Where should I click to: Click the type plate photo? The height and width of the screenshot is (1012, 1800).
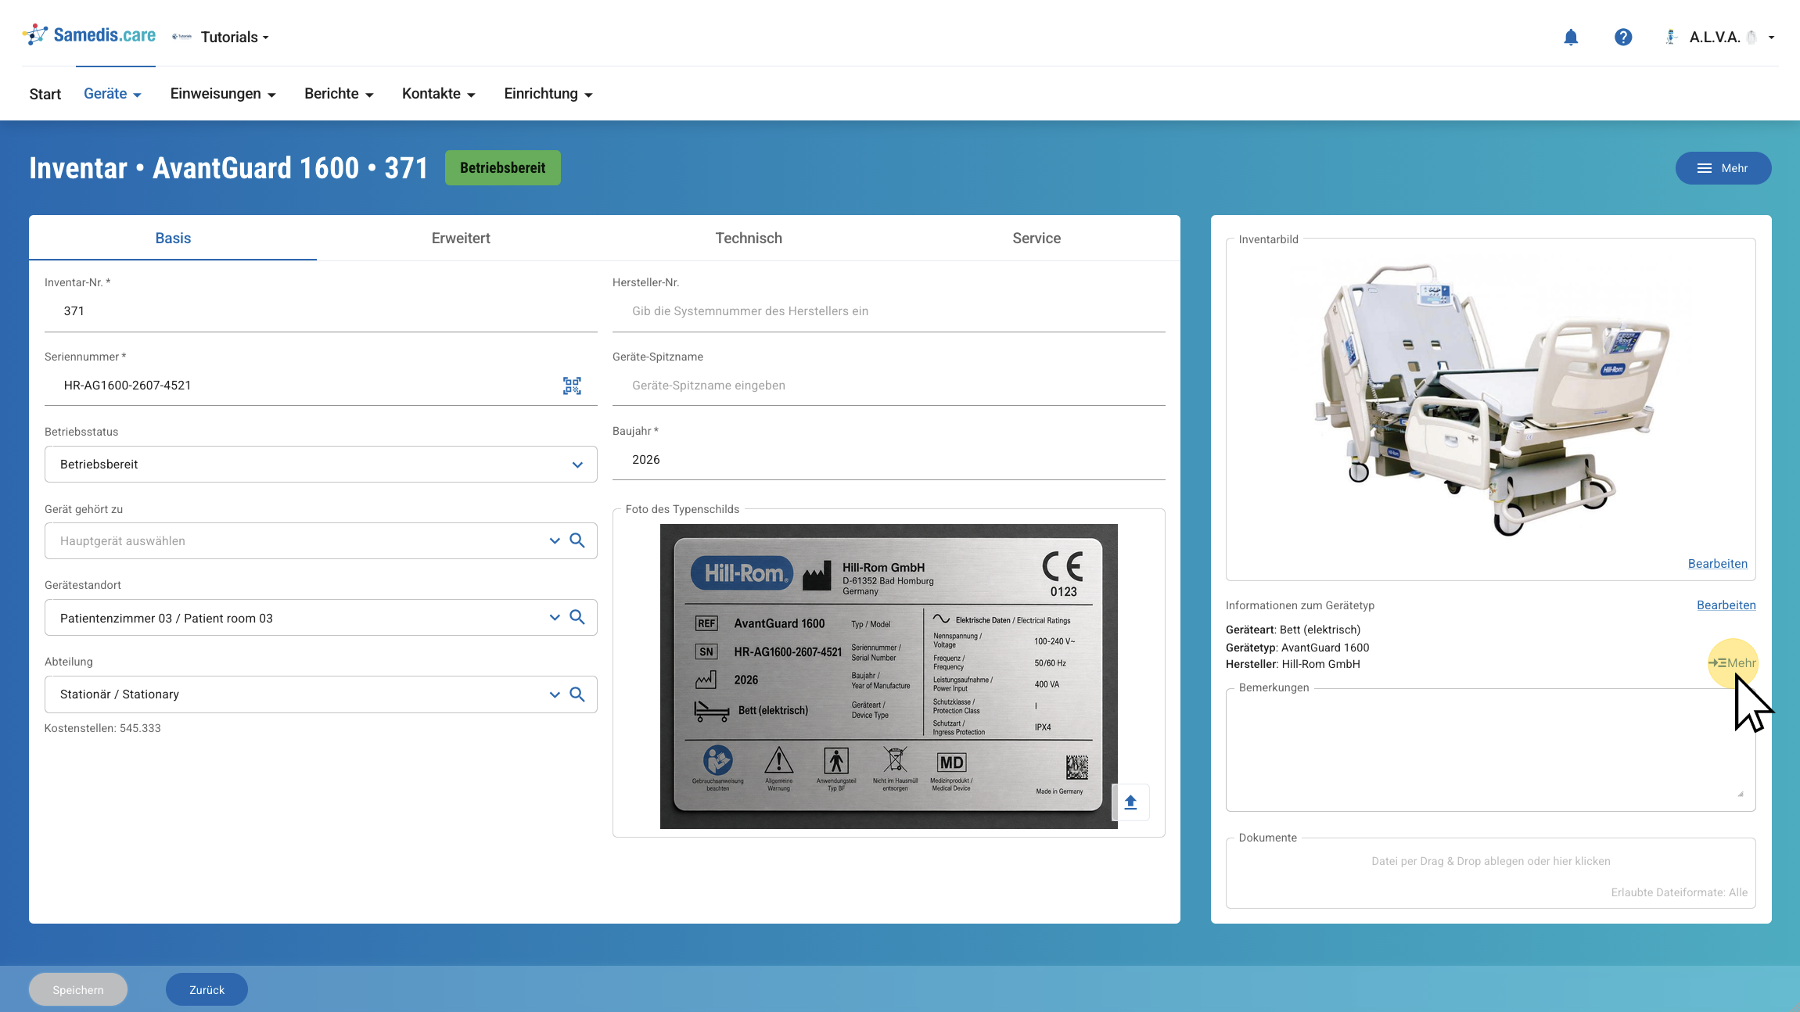point(889,676)
